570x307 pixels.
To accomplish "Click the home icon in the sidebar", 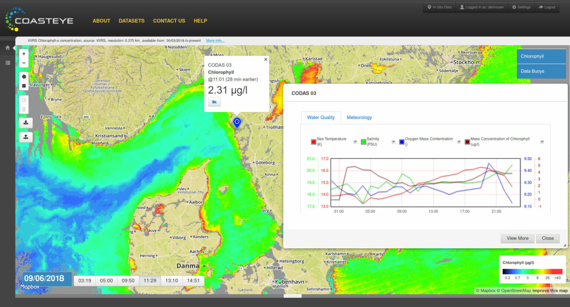I will tap(7, 48).
